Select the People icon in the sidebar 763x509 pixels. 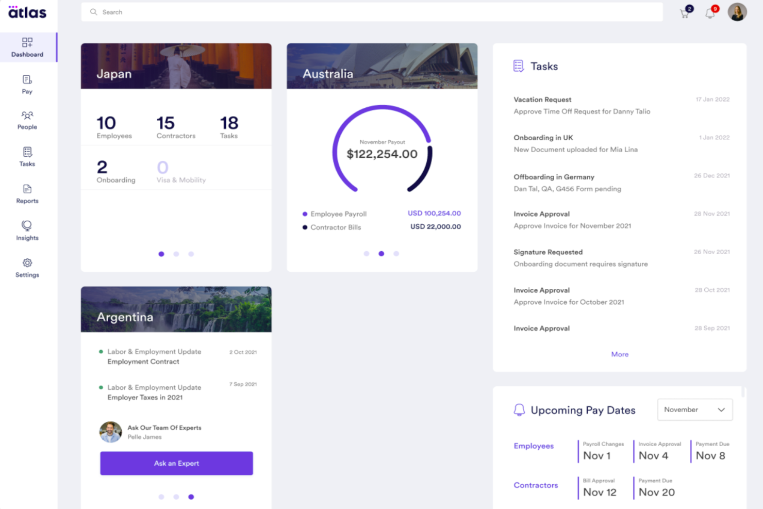pyautogui.click(x=27, y=120)
